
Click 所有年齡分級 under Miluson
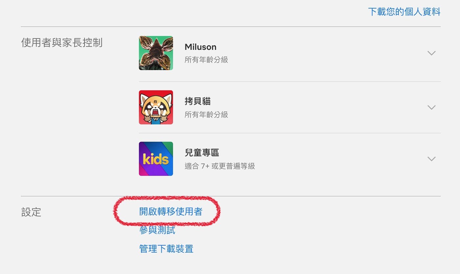206,60
